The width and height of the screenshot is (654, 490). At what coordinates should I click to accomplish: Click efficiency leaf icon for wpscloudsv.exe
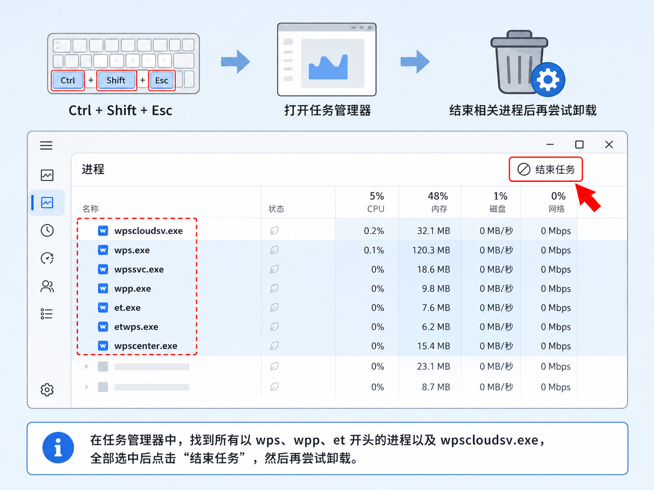click(x=274, y=231)
